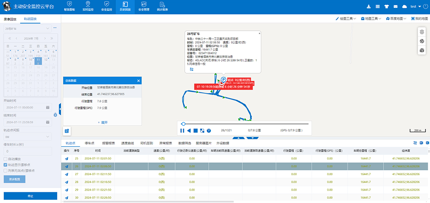Click the download icon in top bar

[368, 7]
